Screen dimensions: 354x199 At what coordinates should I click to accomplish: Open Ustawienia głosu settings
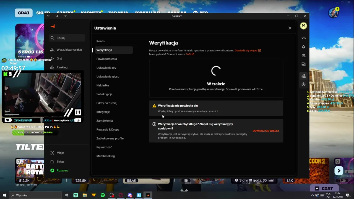[x=108, y=77]
